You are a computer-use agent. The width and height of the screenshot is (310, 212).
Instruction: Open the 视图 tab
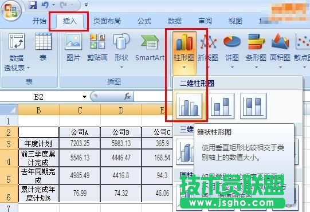pos(236,21)
